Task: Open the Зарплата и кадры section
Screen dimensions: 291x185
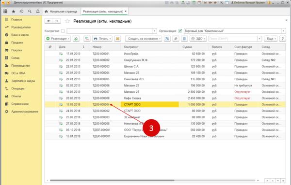Action: (x=23, y=81)
